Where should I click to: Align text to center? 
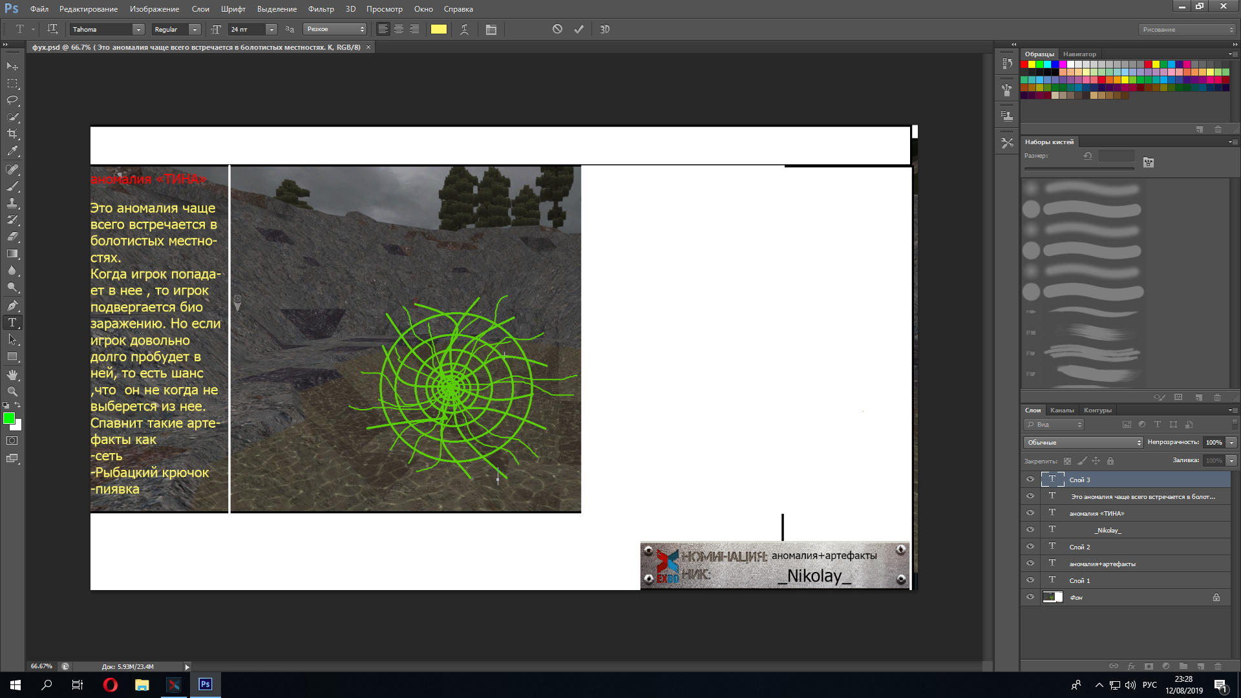[399, 29]
